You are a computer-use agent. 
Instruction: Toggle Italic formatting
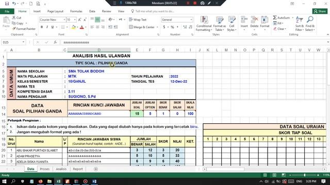pyautogui.click(x=47, y=27)
